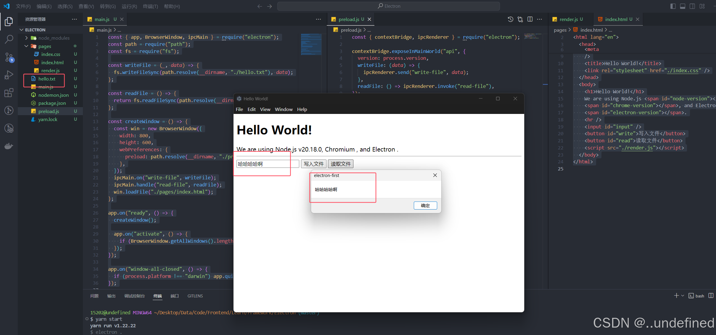Select preload.js in explorer
Viewport: 716px width, 335px height.
pos(50,111)
